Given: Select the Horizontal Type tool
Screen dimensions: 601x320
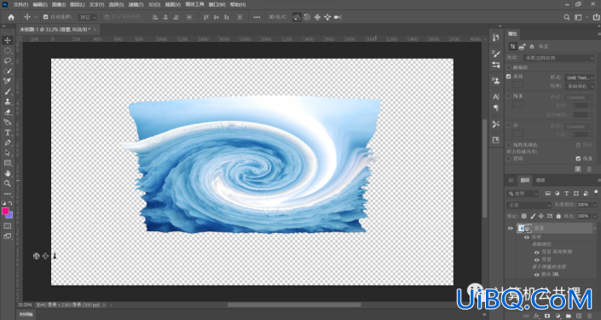Looking at the screenshot, I should (x=8, y=133).
